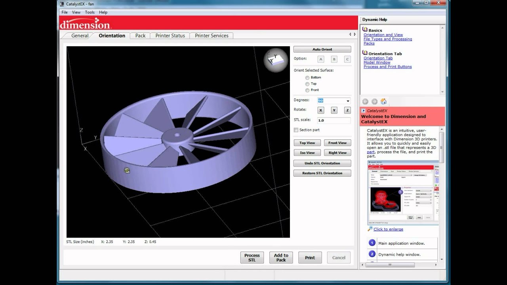The height and width of the screenshot is (285, 507).
Task: Switch to Front View
Action: coord(337,143)
